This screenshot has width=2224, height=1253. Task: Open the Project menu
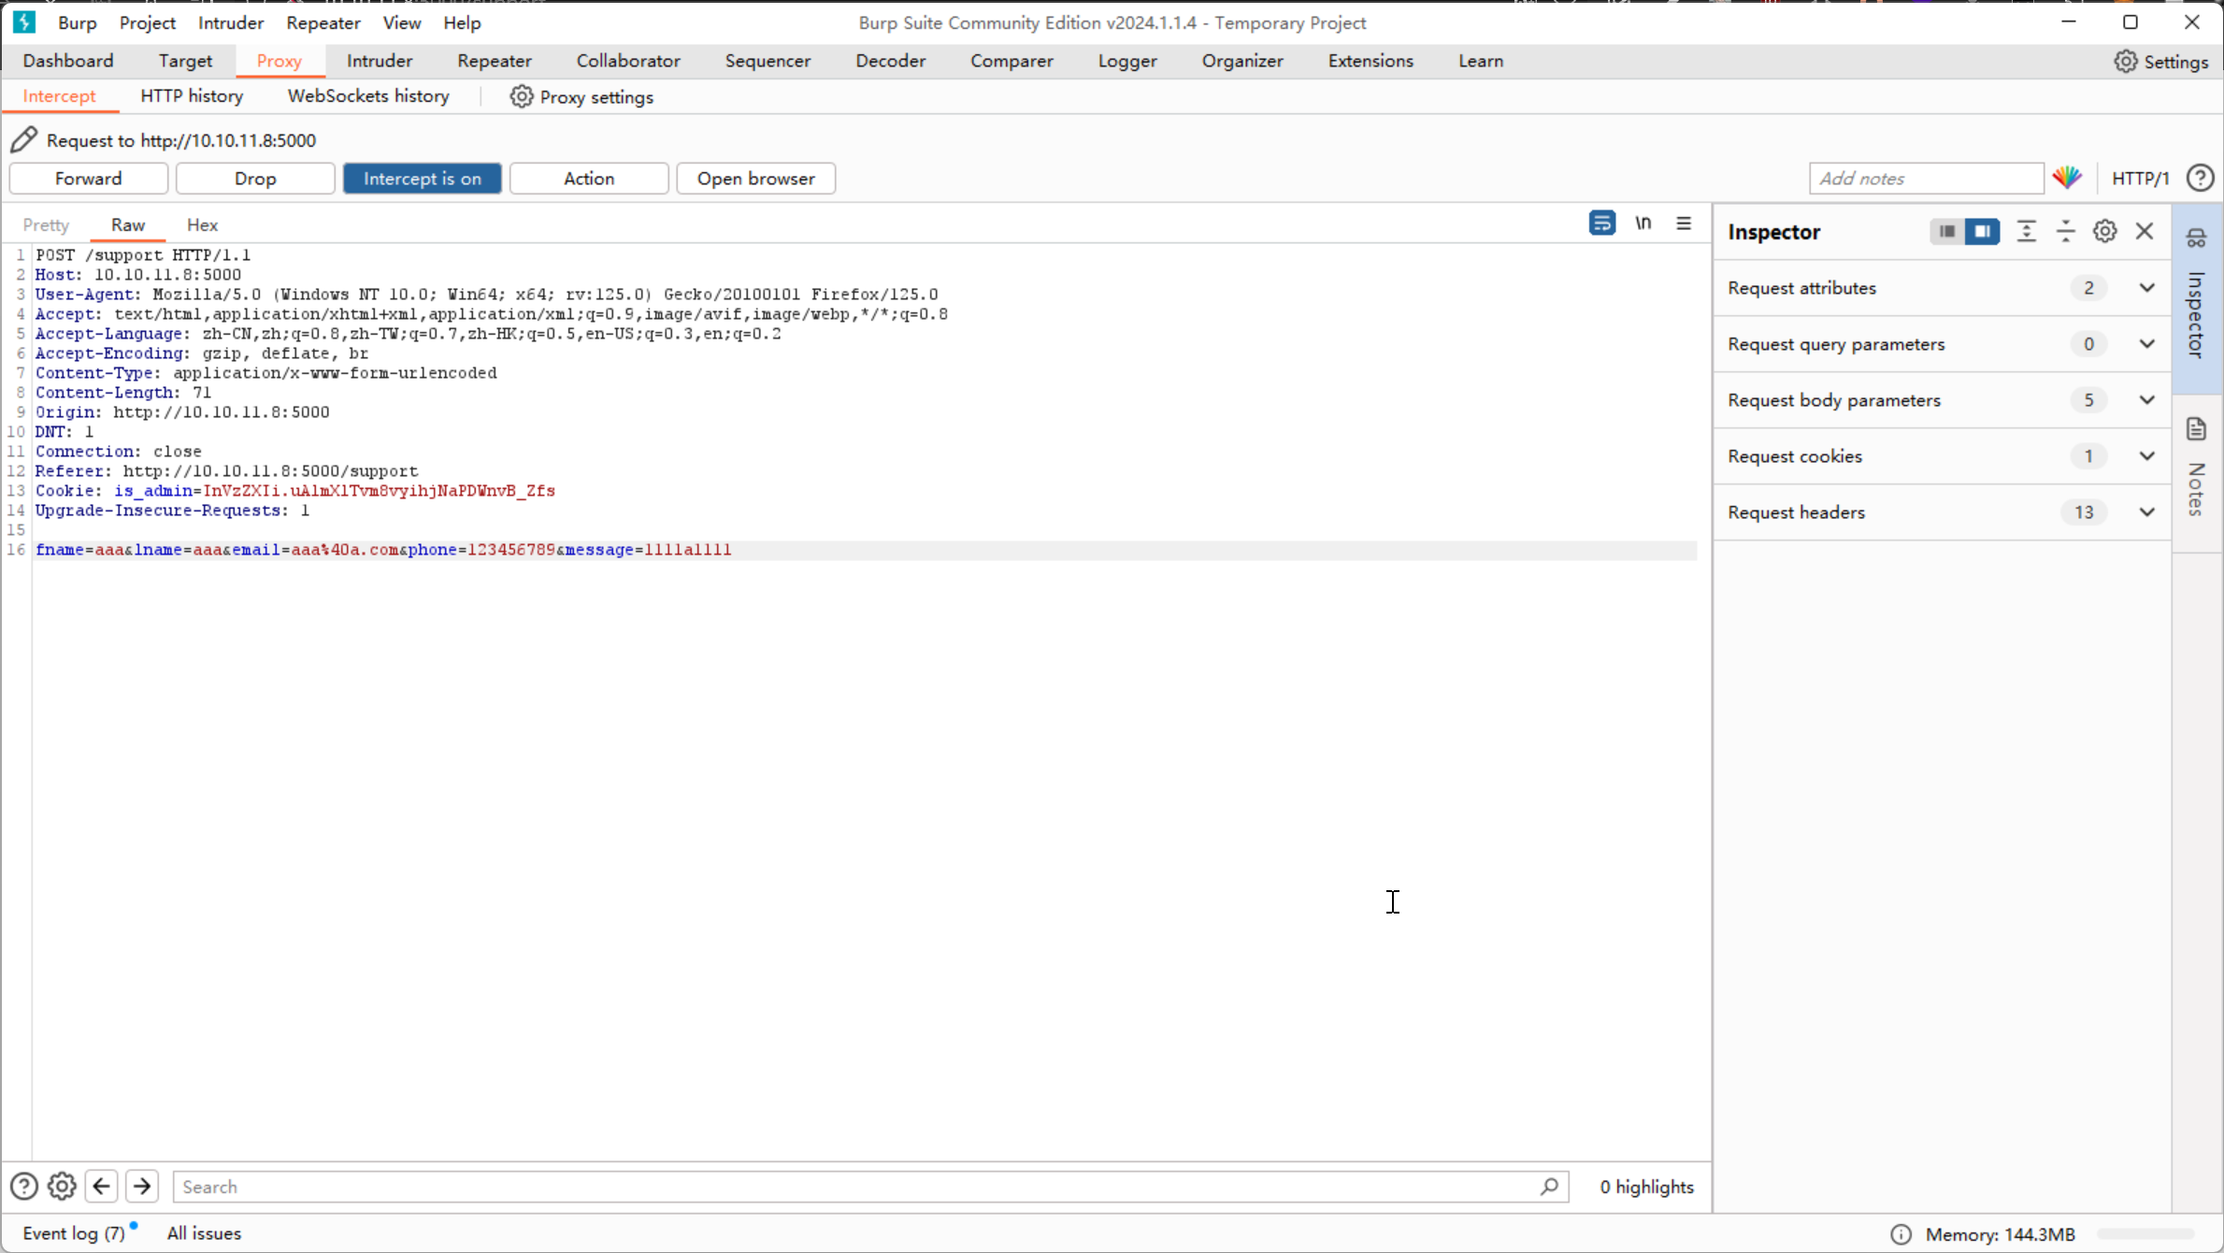[x=148, y=22]
